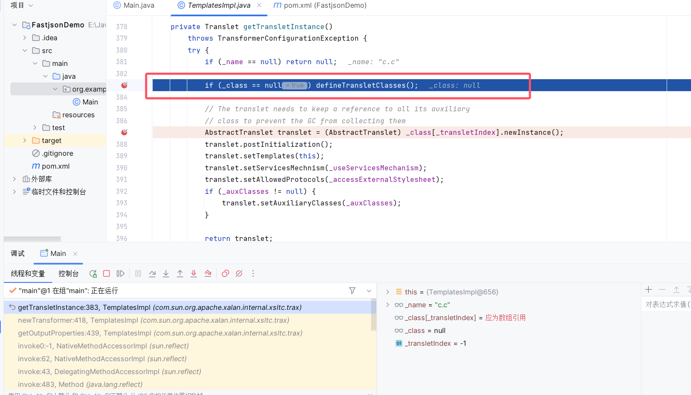The image size is (691, 395).
Task: Open the thread selector dropdown
Action: [369, 291]
